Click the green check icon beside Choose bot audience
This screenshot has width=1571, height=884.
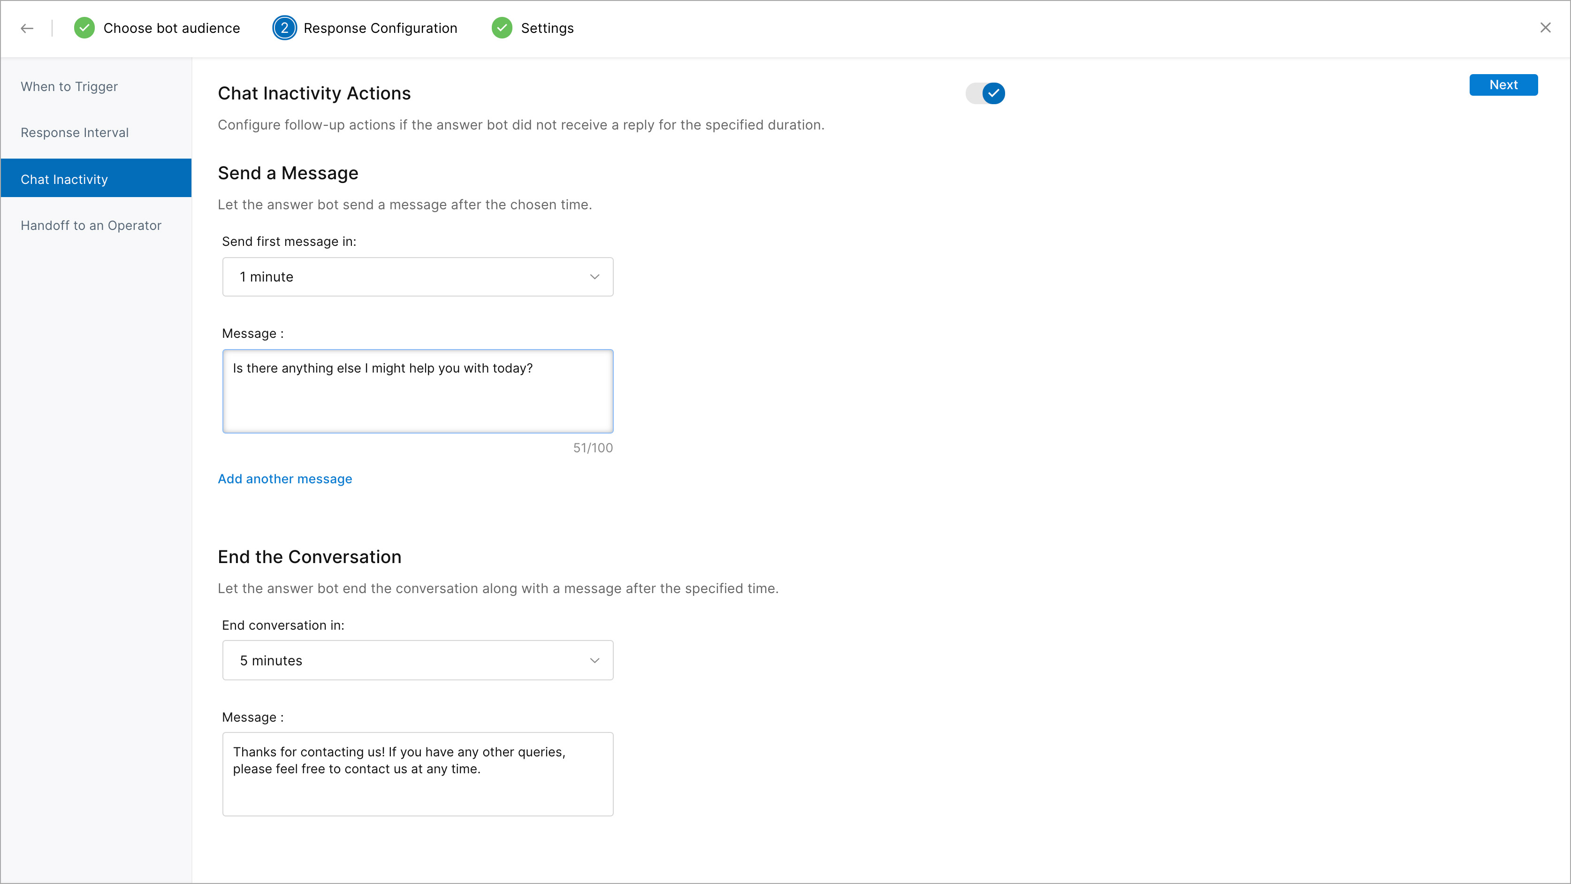[x=84, y=28]
